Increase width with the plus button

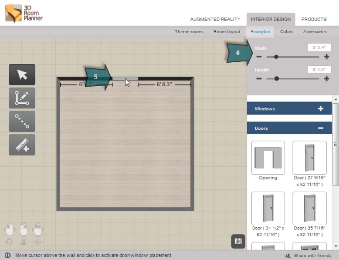(326, 57)
